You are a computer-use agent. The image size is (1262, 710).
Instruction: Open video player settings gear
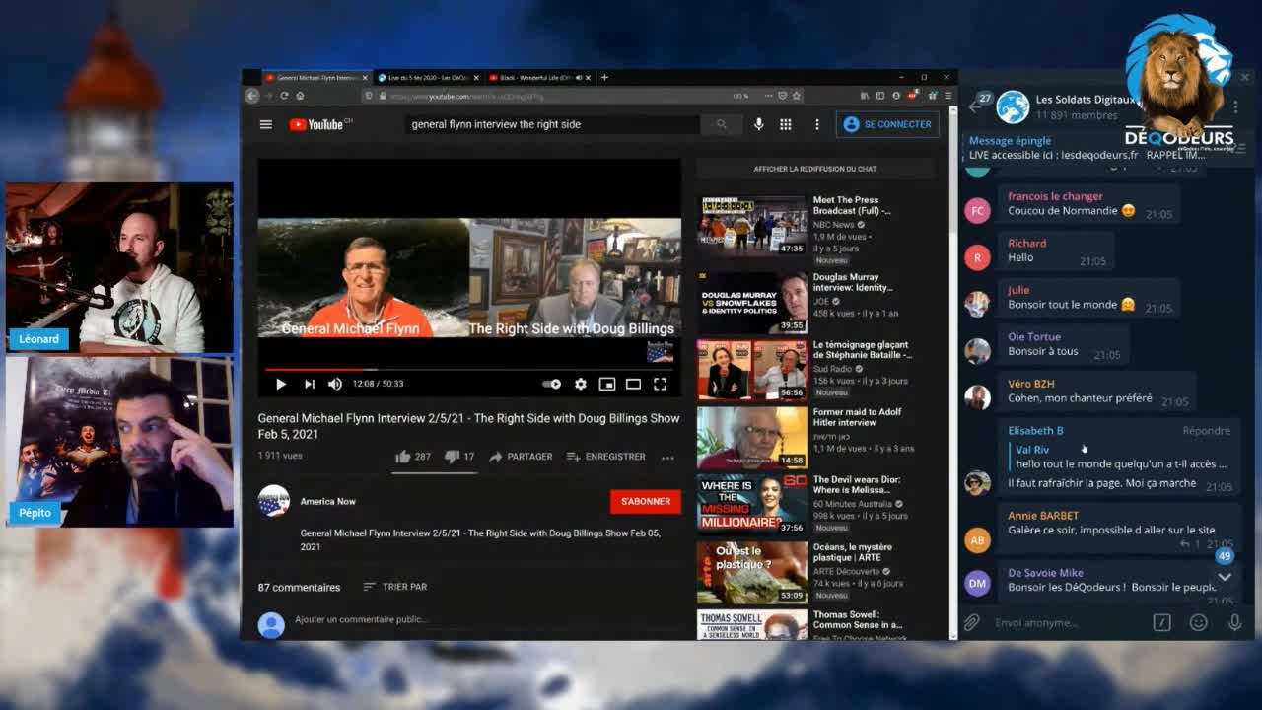pyautogui.click(x=581, y=384)
